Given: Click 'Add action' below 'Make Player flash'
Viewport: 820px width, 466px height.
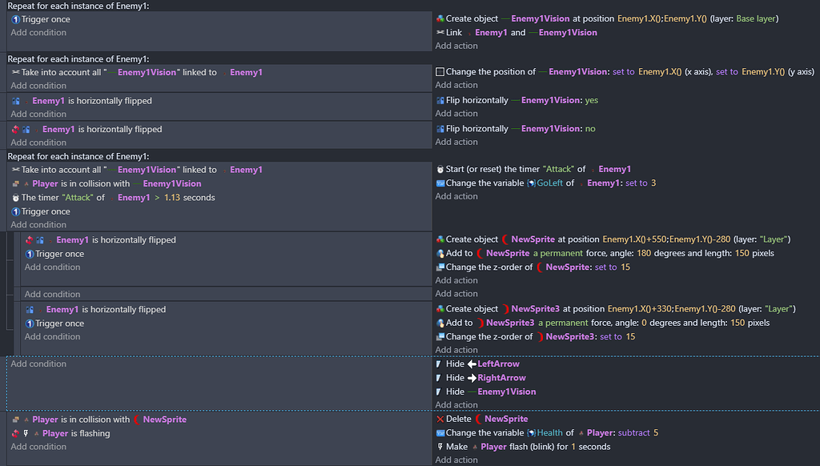Looking at the screenshot, I should 456,460.
